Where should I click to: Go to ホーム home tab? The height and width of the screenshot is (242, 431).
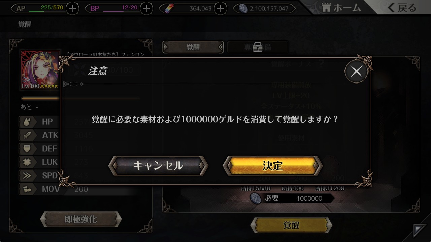[x=341, y=8]
